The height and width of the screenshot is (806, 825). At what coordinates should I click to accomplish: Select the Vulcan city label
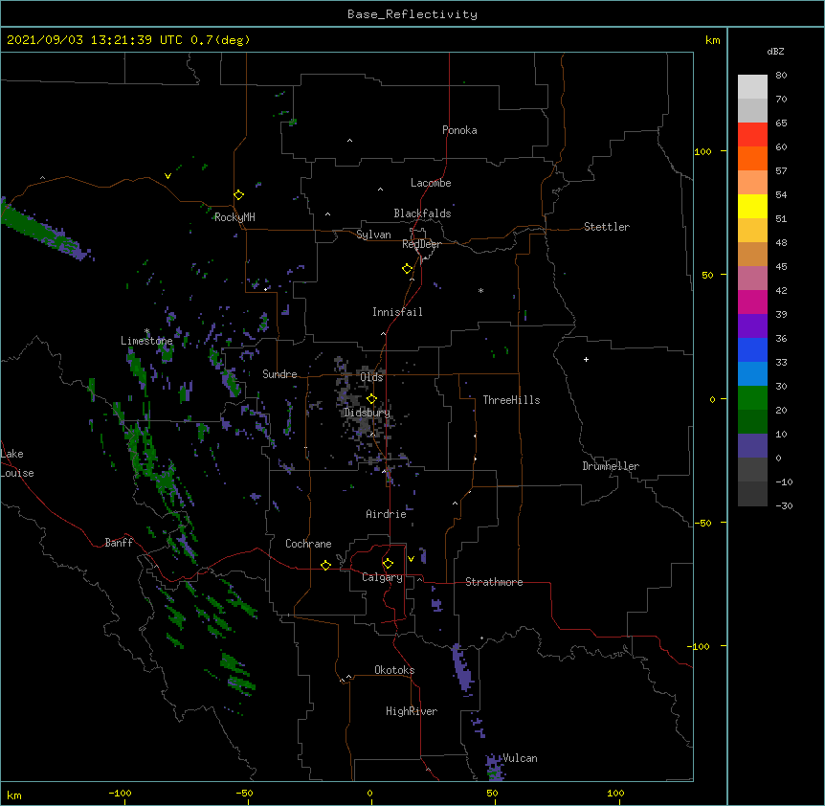[x=520, y=758]
